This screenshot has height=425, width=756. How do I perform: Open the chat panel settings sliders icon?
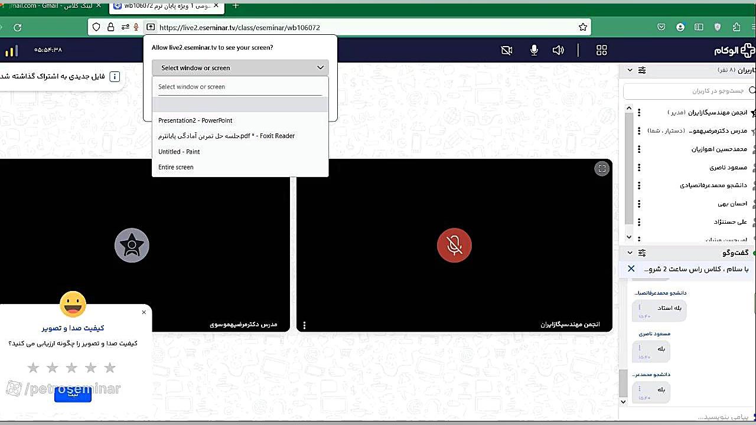tap(642, 253)
